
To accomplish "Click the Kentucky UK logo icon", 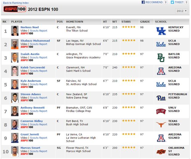I will (x=161, y=31).
